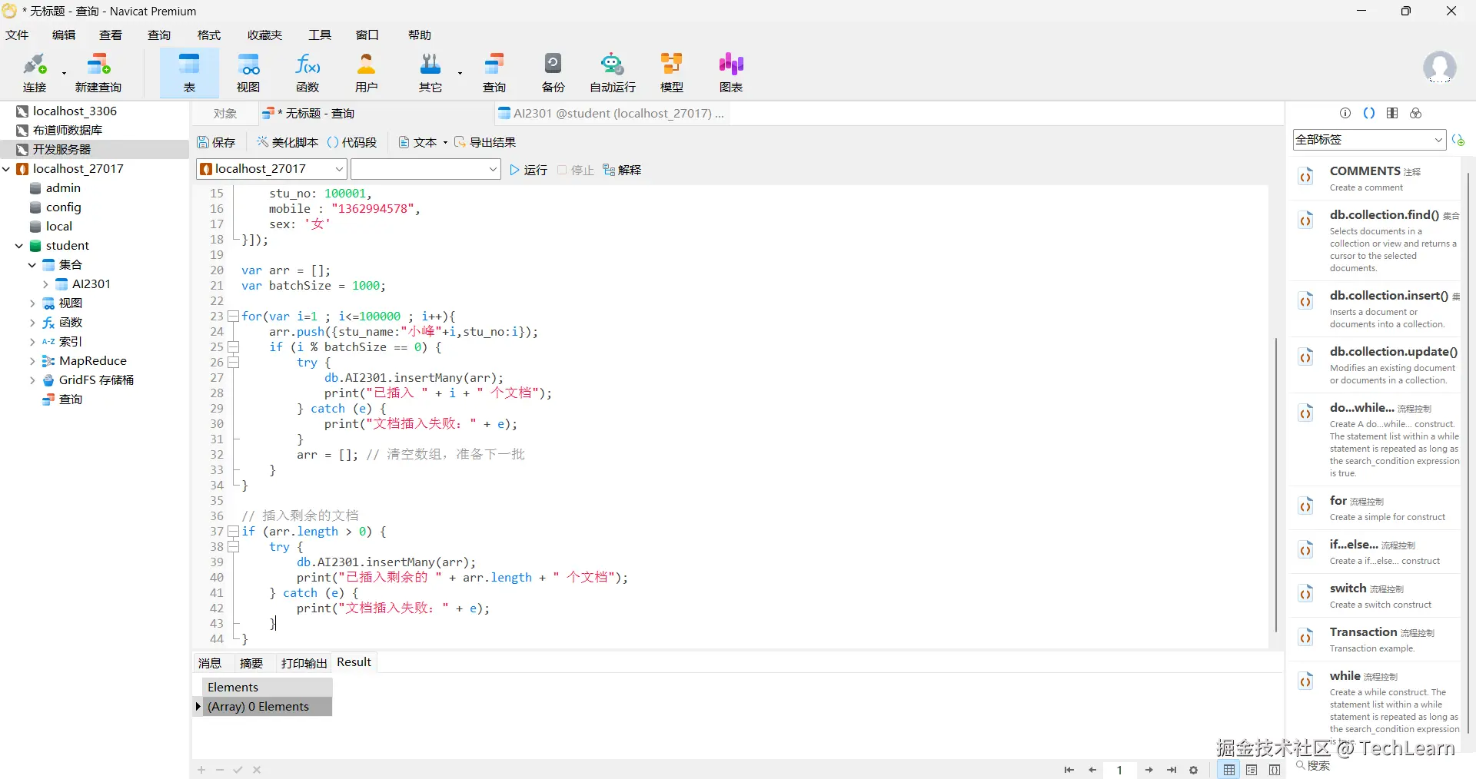Open the 收藏夹 menu
Image resolution: width=1476 pixels, height=779 pixels.
click(264, 35)
